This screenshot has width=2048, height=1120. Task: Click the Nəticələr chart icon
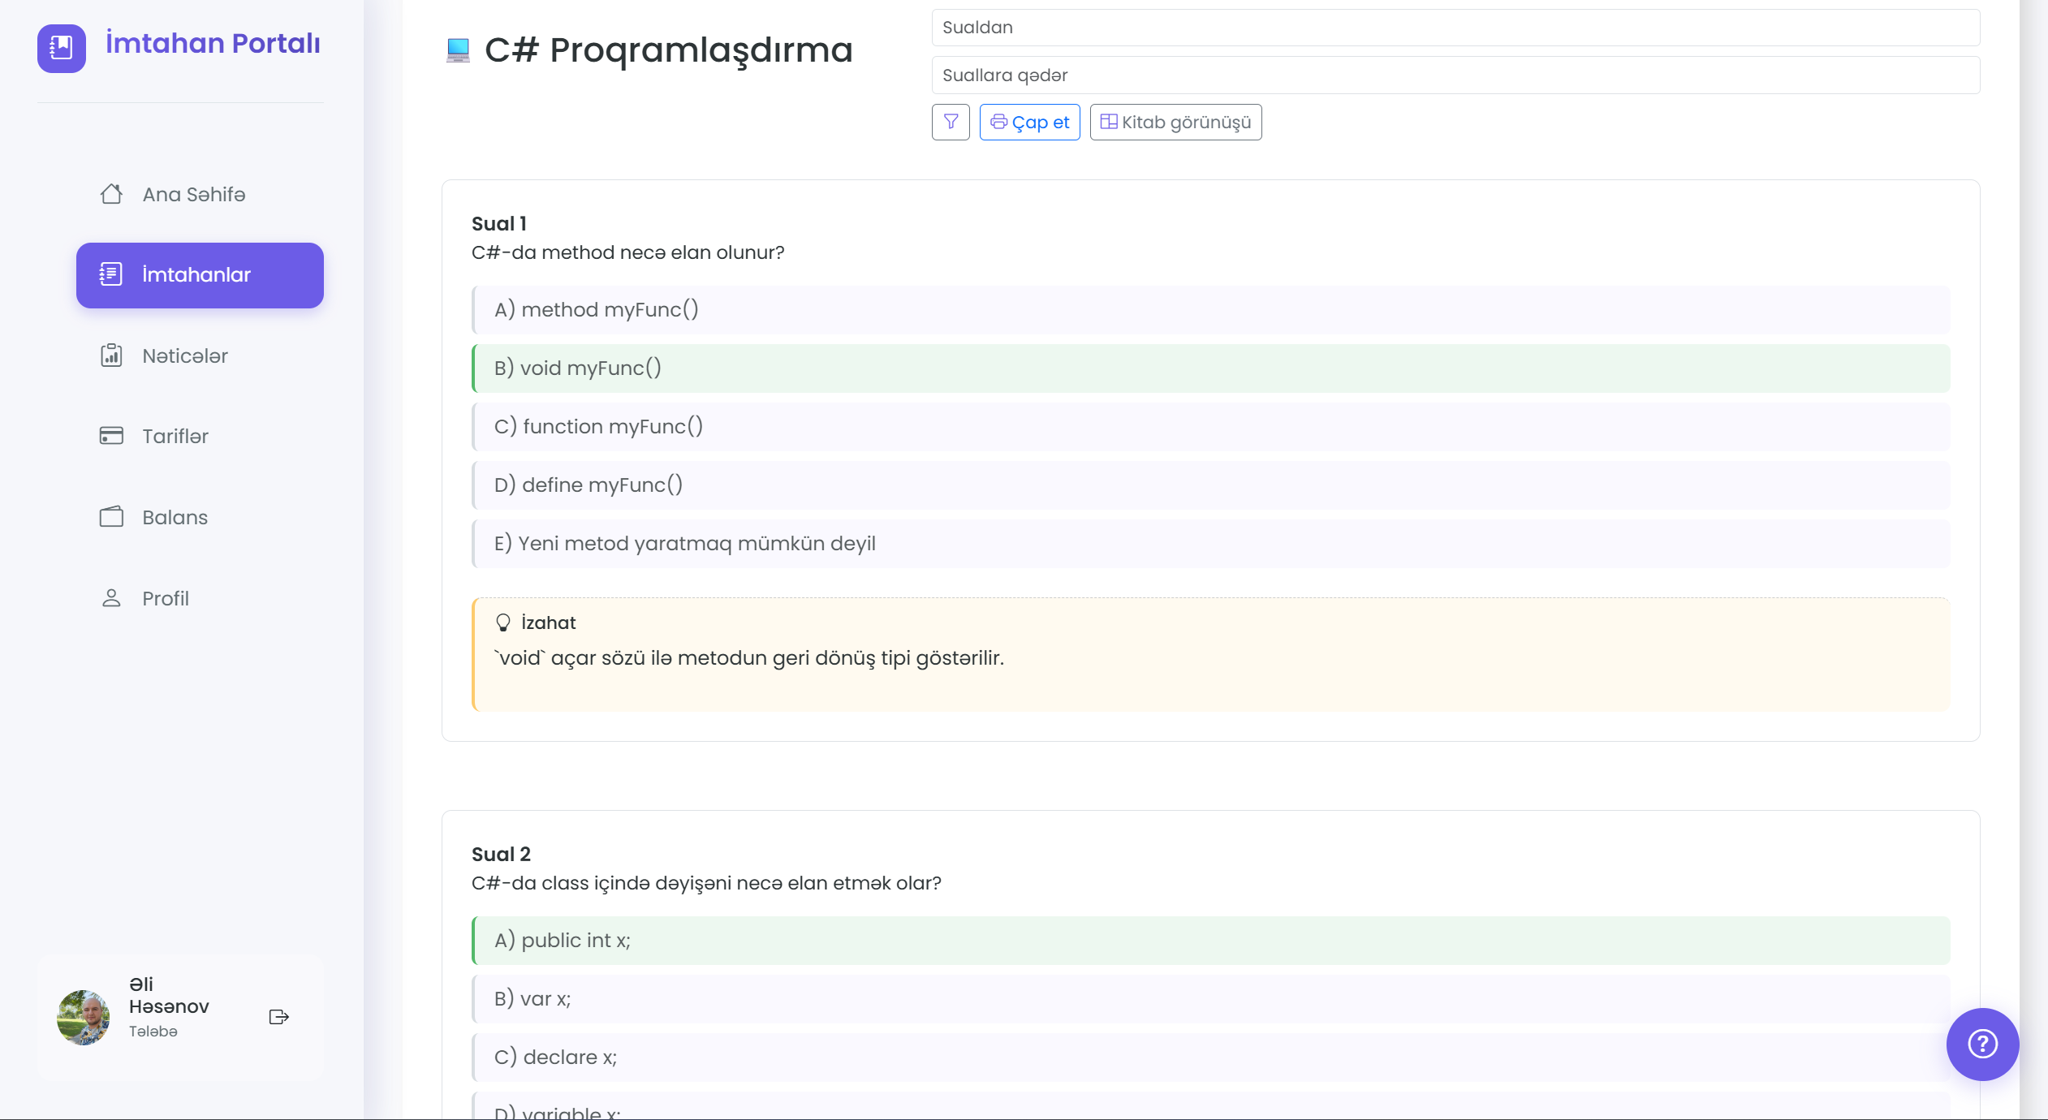[x=111, y=355]
